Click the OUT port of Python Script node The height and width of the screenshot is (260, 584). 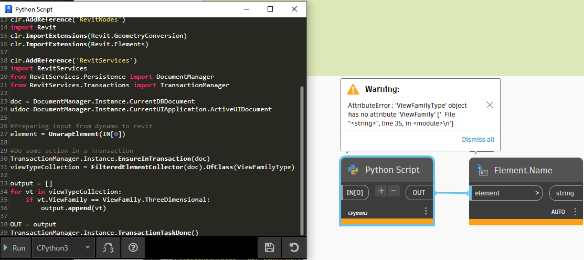point(419,193)
